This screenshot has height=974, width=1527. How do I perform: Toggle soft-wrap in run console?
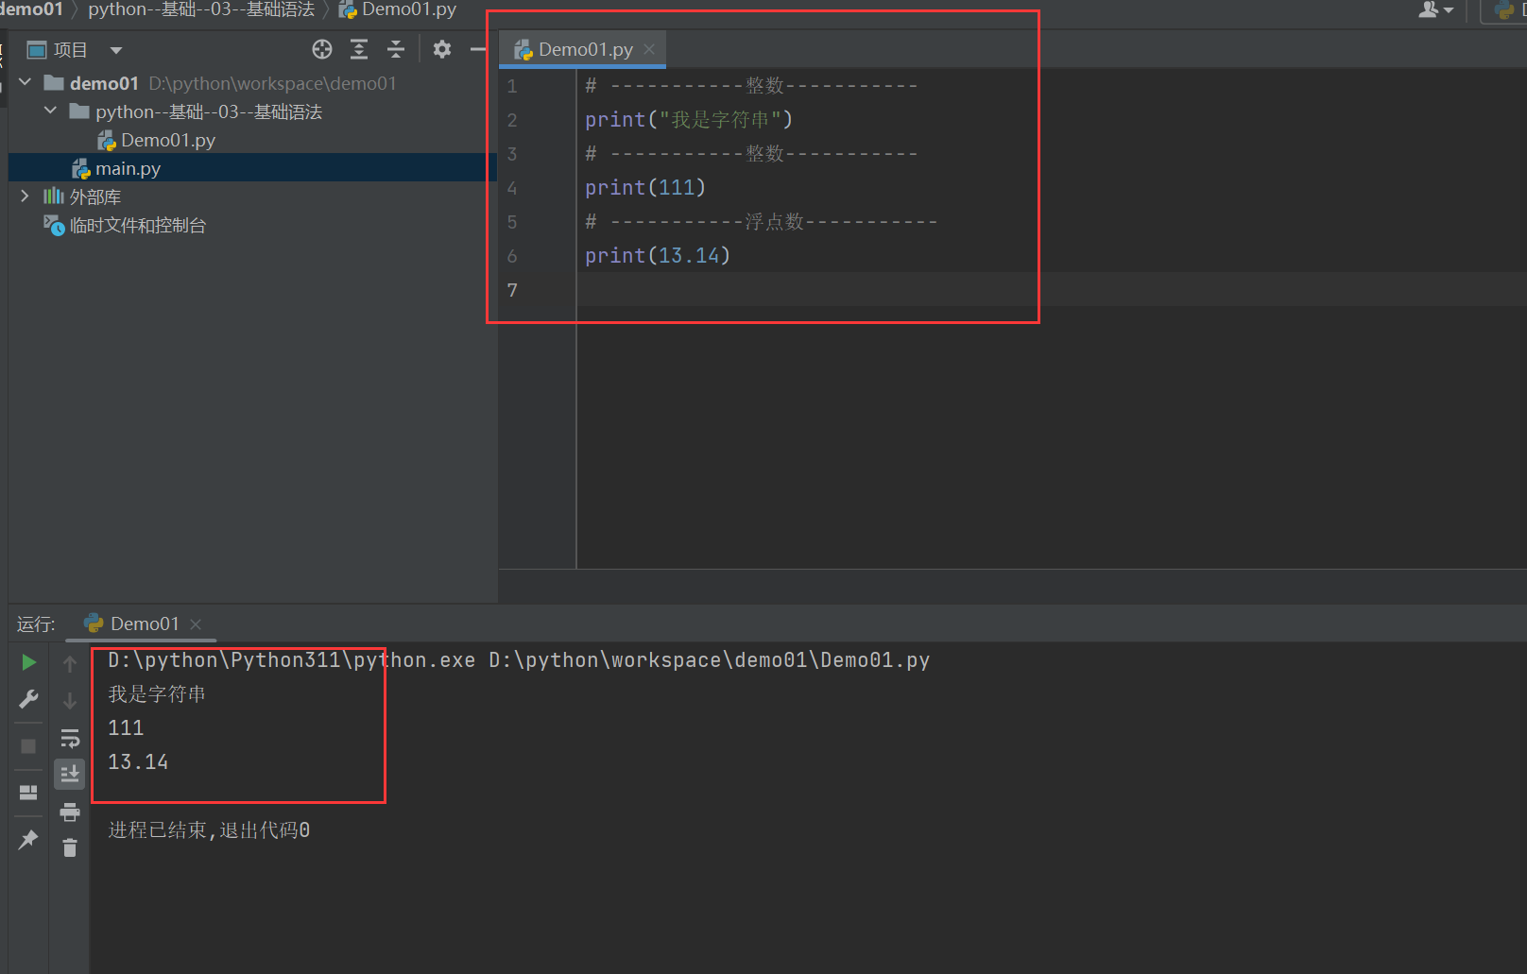pyautogui.click(x=70, y=737)
